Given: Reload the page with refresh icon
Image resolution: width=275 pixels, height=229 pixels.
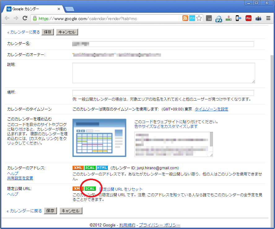Looking at the screenshot, I should 25,18.
